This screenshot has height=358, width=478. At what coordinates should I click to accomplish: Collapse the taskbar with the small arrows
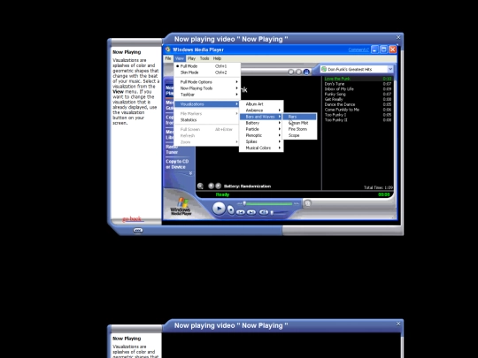click(190, 173)
